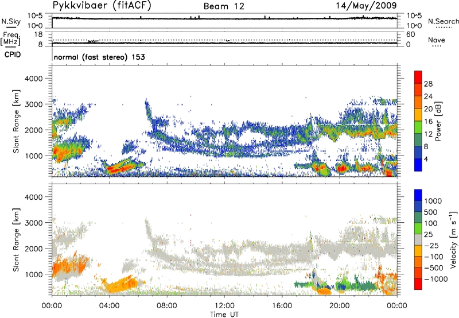Viewport: 459px width, 318px height.
Task: Pick the top blue segment of velocity colorbar
Action: click(418, 195)
